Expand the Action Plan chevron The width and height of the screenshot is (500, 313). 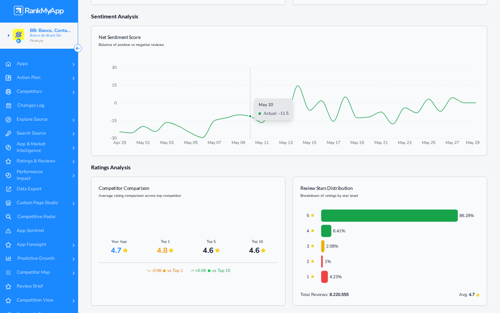pyautogui.click(x=74, y=78)
